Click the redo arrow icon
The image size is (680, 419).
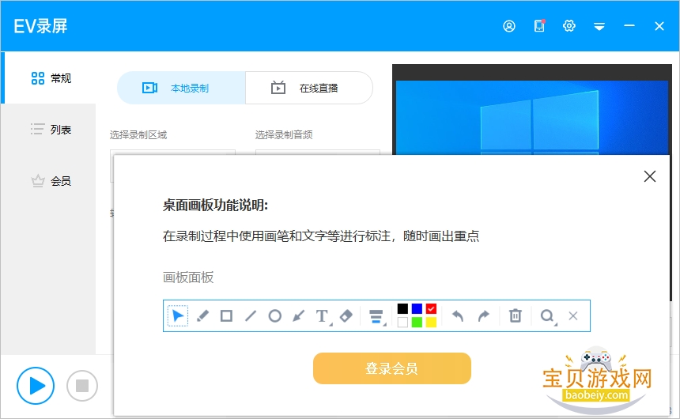[x=484, y=315]
